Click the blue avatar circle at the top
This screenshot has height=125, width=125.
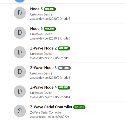[20, 1]
